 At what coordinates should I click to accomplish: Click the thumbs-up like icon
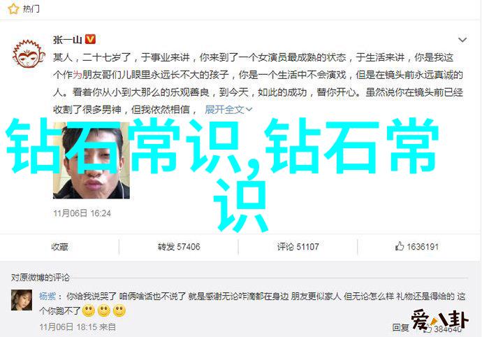[400, 246]
